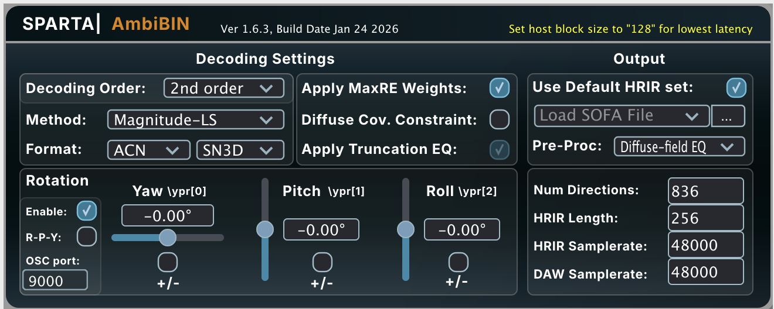The width and height of the screenshot is (774, 309).
Task: Flip the Yaw +/- checkbox
Action: [x=168, y=262]
